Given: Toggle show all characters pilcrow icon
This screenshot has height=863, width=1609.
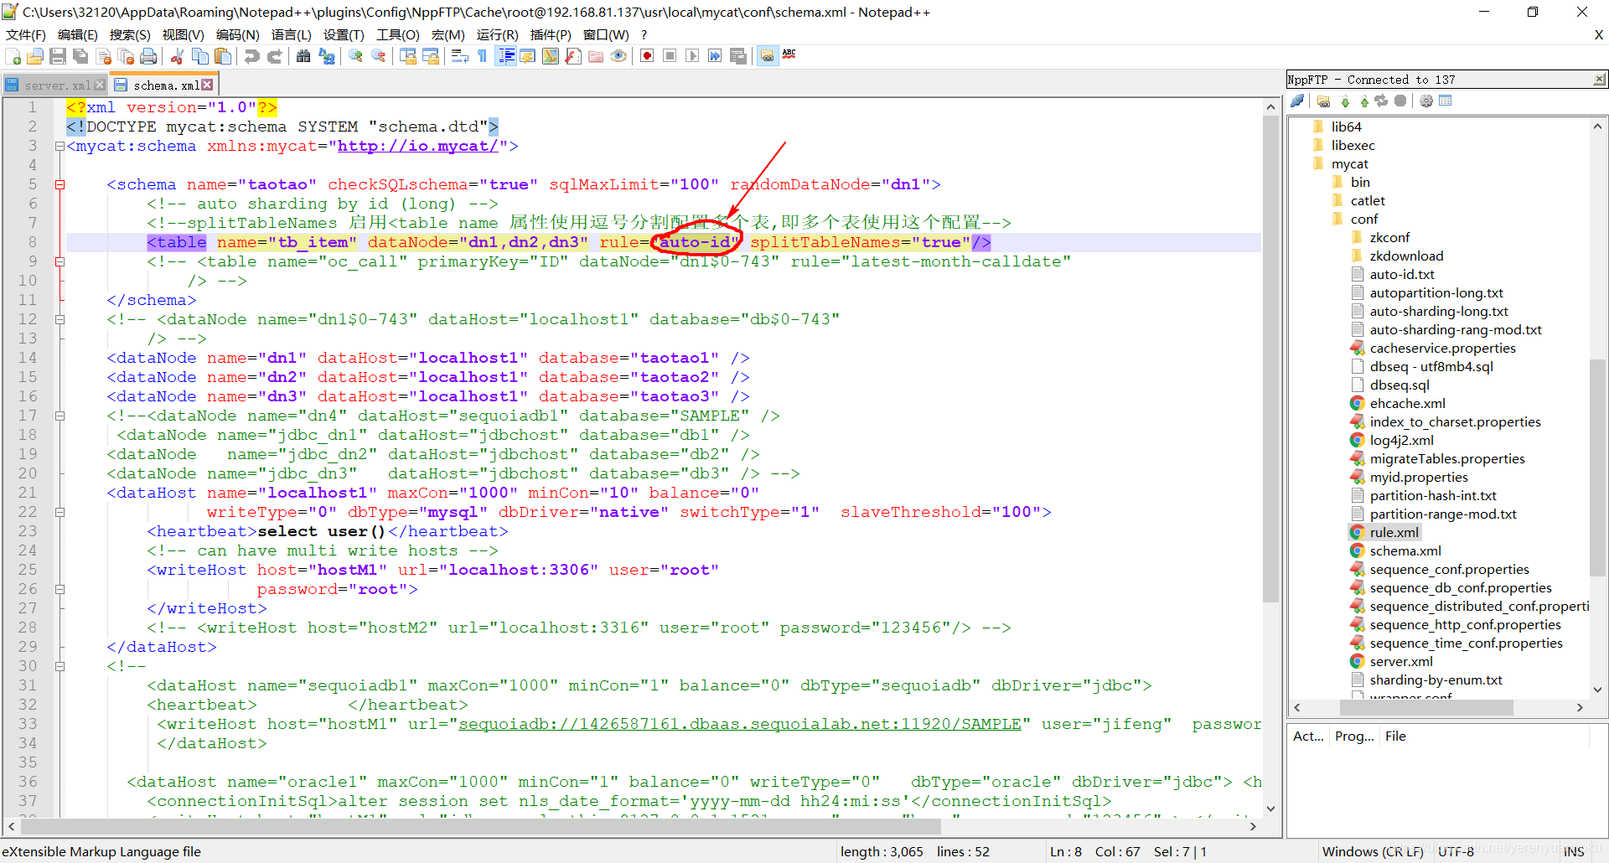Looking at the screenshot, I should [482, 56].
